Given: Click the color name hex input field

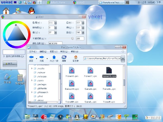Looking at the screenshot, I should pyautogui.click(x=55, y=43).
